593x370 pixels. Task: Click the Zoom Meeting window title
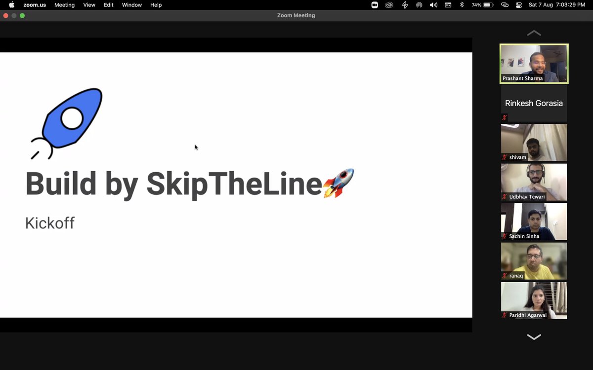(x=296, y=15)
